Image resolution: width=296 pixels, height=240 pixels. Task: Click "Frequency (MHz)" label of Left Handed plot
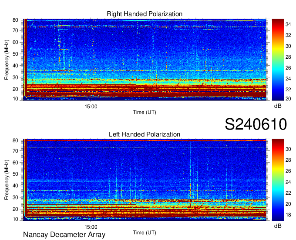coord(7,180)
